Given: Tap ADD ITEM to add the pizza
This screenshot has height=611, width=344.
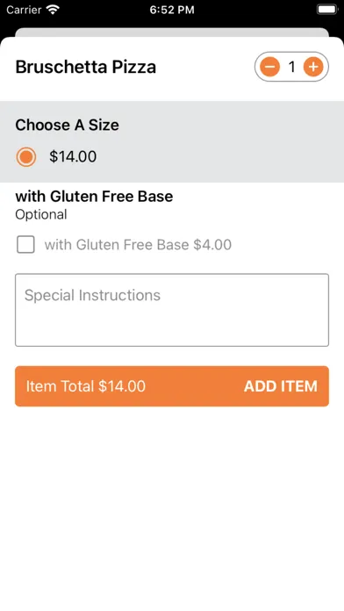Looking at the screenshot, I should 281,386.
